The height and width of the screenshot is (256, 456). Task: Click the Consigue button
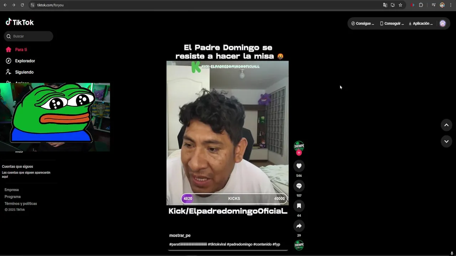pyautogui.click(x=363, y=23)
